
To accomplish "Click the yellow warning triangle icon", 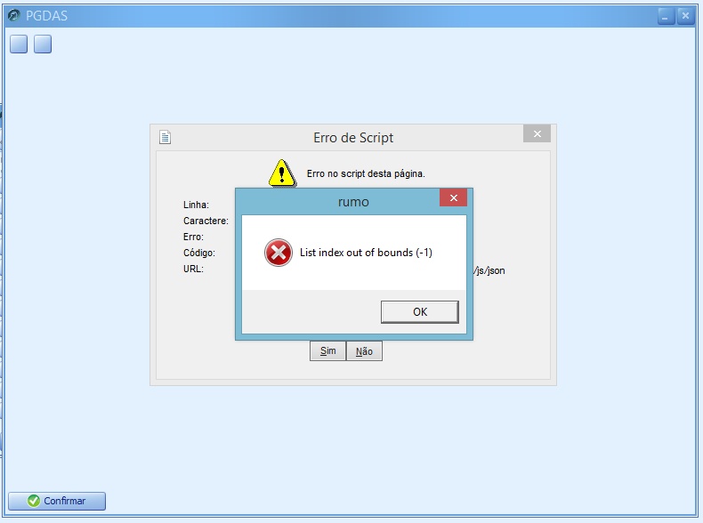I will (282, 173).
